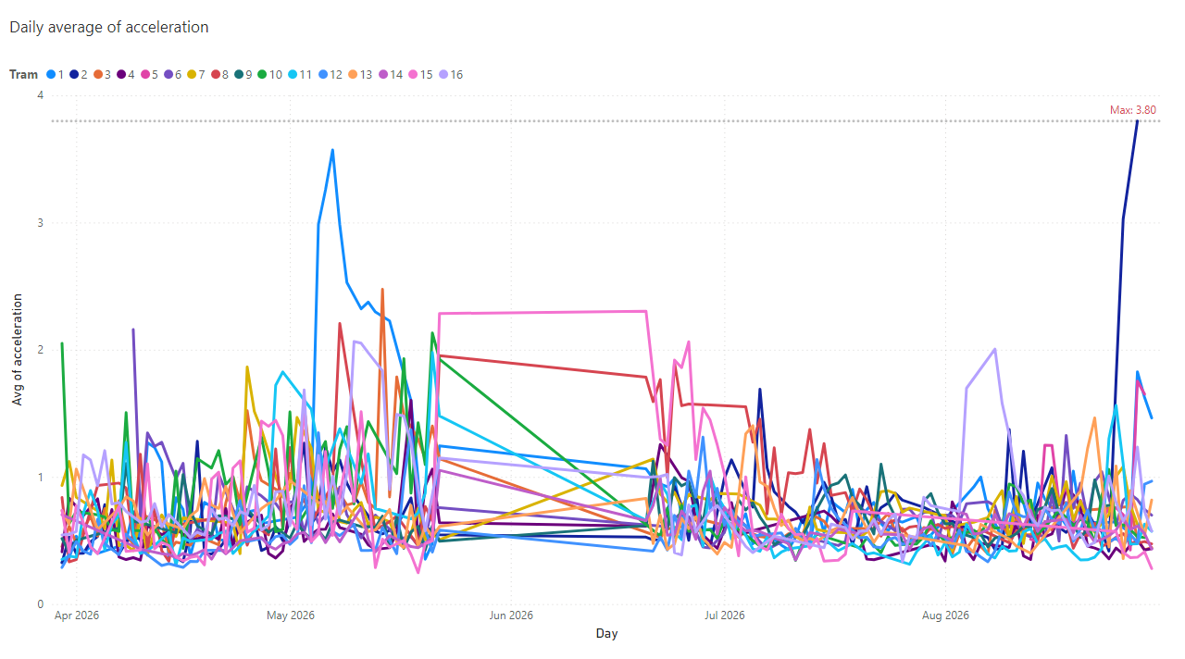Screen dimensions: 1185x659
Task: Highlight Tram 7 in legend
Action: [193, 74]
